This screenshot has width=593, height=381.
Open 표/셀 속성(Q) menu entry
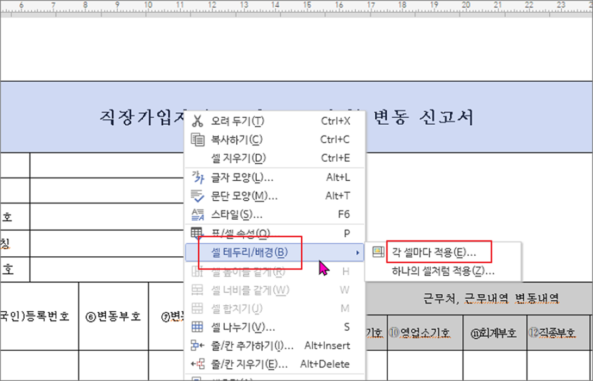click(274, 233)
